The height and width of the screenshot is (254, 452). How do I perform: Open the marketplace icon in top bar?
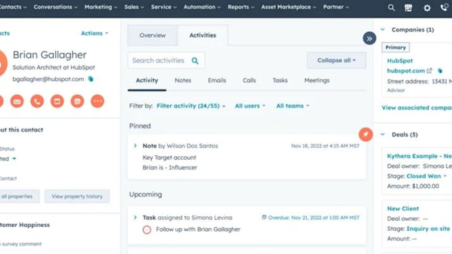(x=408, y=8)
